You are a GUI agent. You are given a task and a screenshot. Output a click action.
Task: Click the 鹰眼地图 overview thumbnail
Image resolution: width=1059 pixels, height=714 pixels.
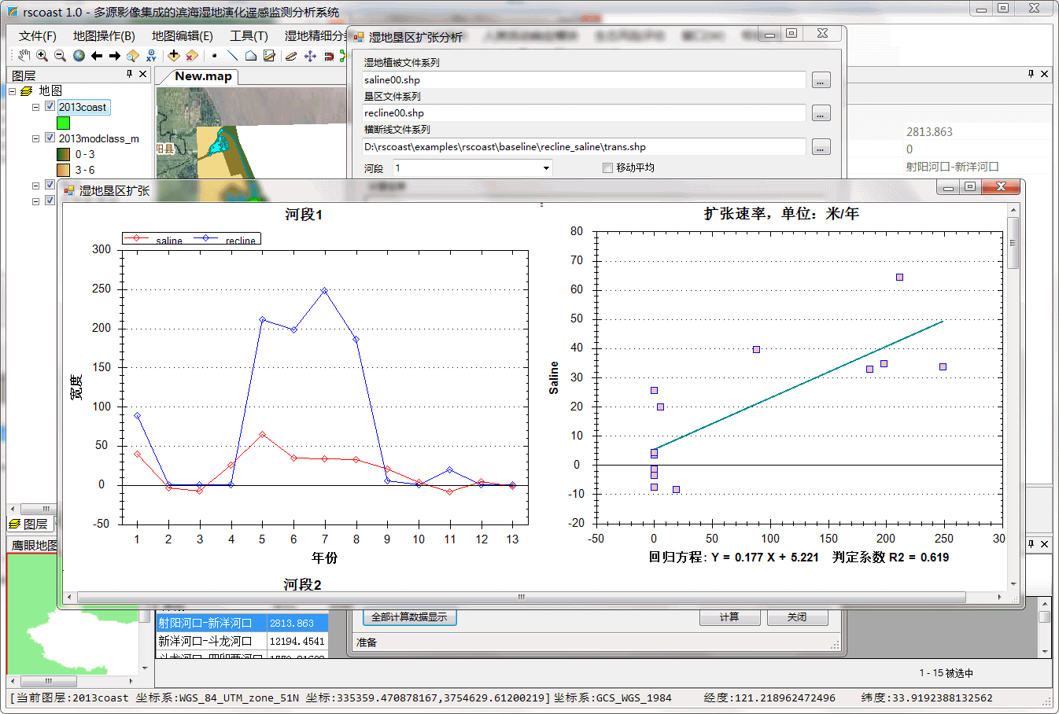[x=72, y=613]
